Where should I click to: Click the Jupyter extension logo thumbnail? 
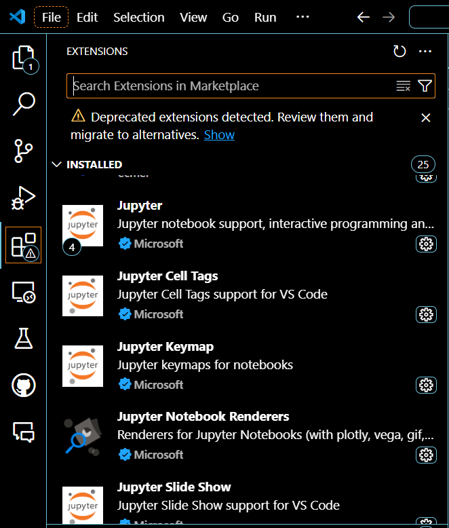click(x=83, y=225)
